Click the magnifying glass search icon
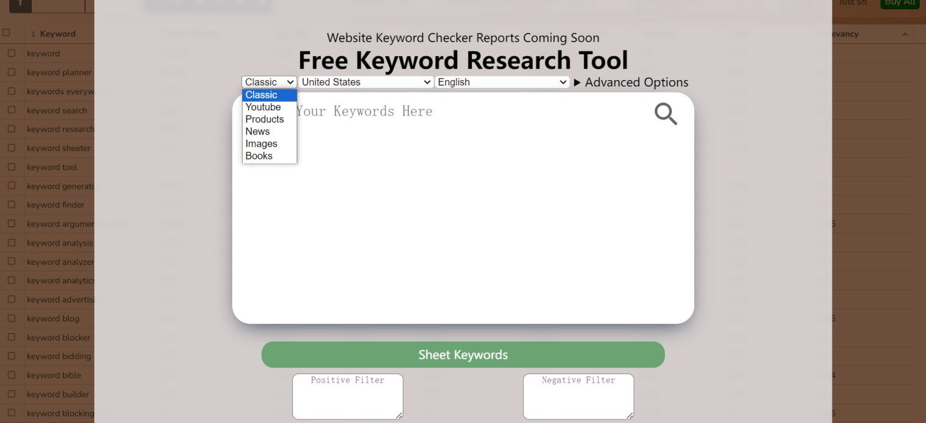Screen dimensions: 926x423 point(666,114)
